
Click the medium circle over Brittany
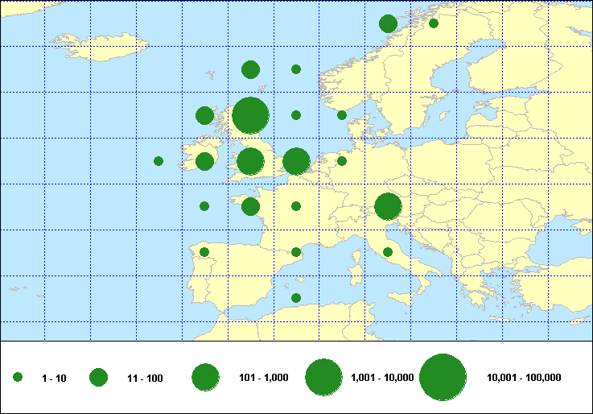(x=250, y=207)
